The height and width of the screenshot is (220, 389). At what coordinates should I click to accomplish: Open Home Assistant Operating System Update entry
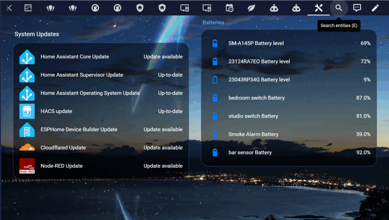90,93
